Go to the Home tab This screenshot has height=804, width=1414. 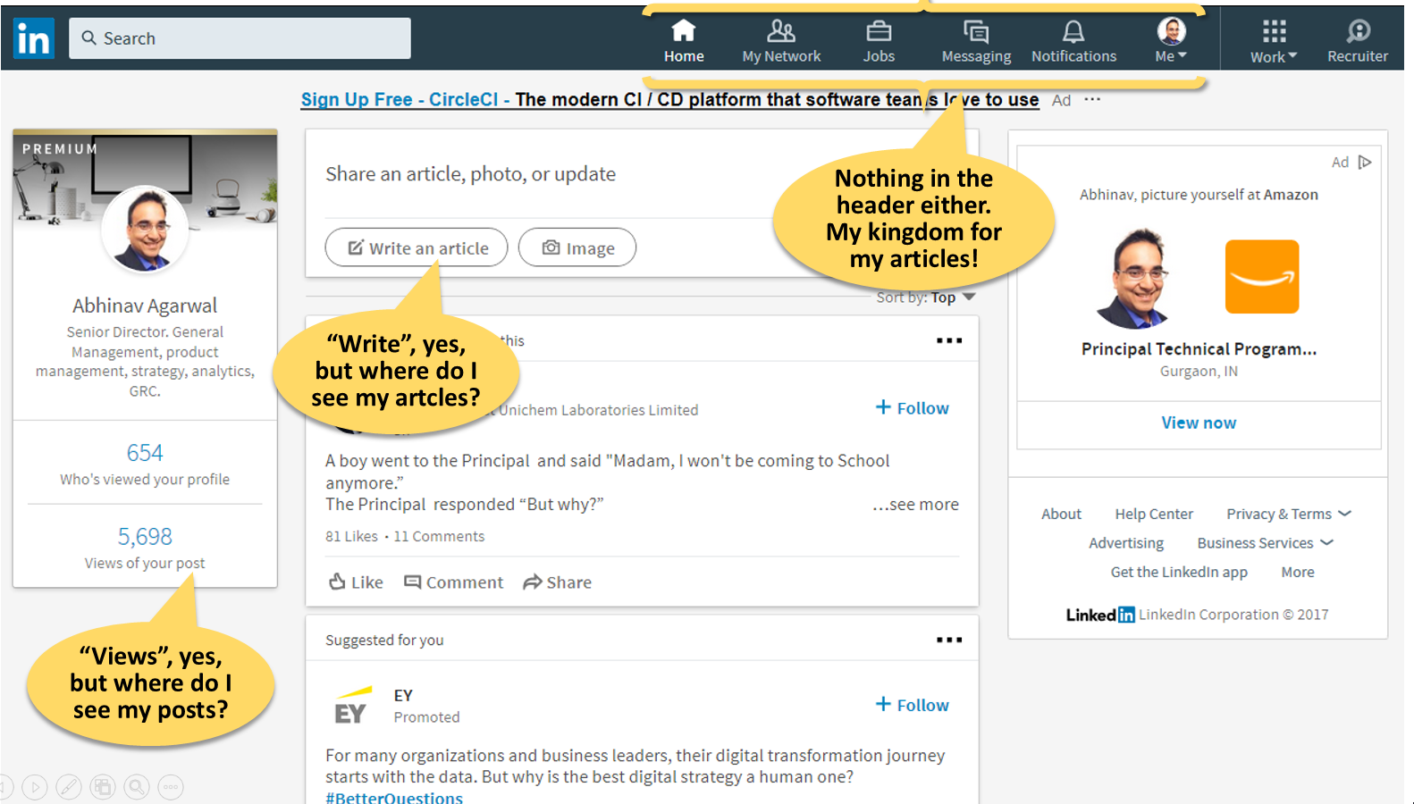684,41
